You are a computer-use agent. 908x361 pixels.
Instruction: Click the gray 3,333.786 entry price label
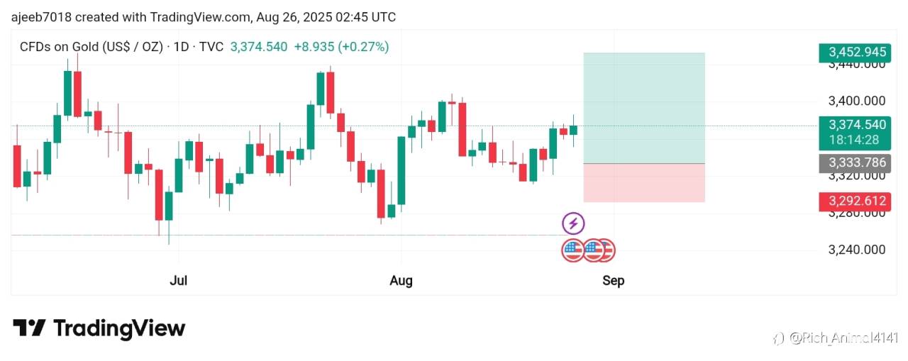click(853, 162)
